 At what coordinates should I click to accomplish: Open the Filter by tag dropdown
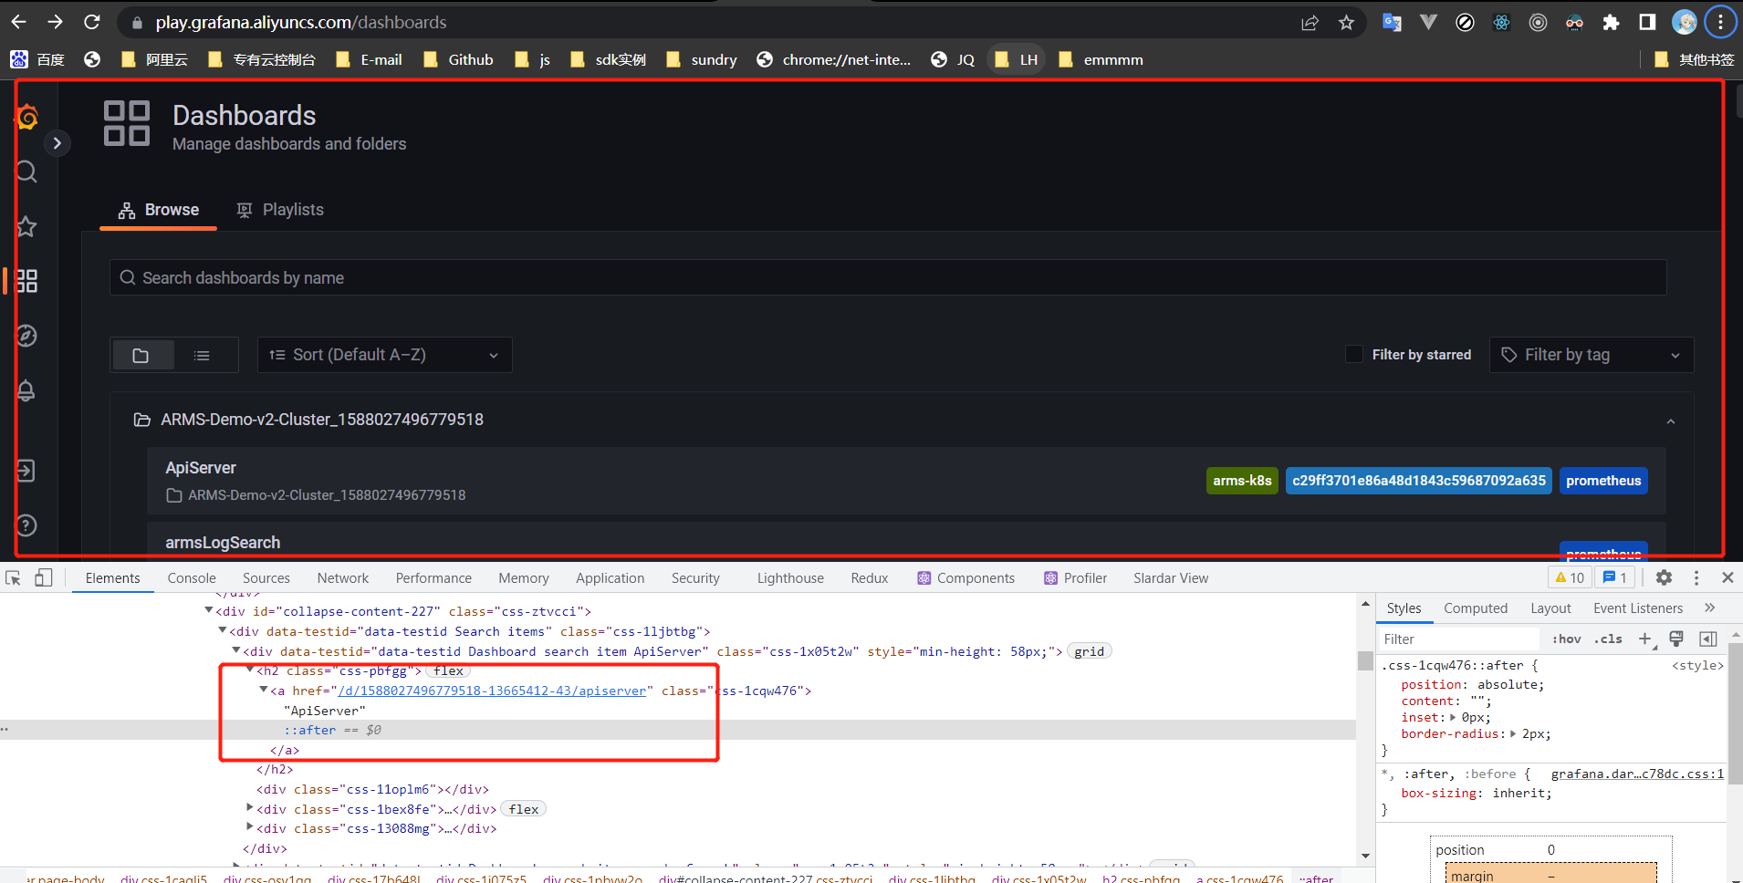click(1592, 355)
